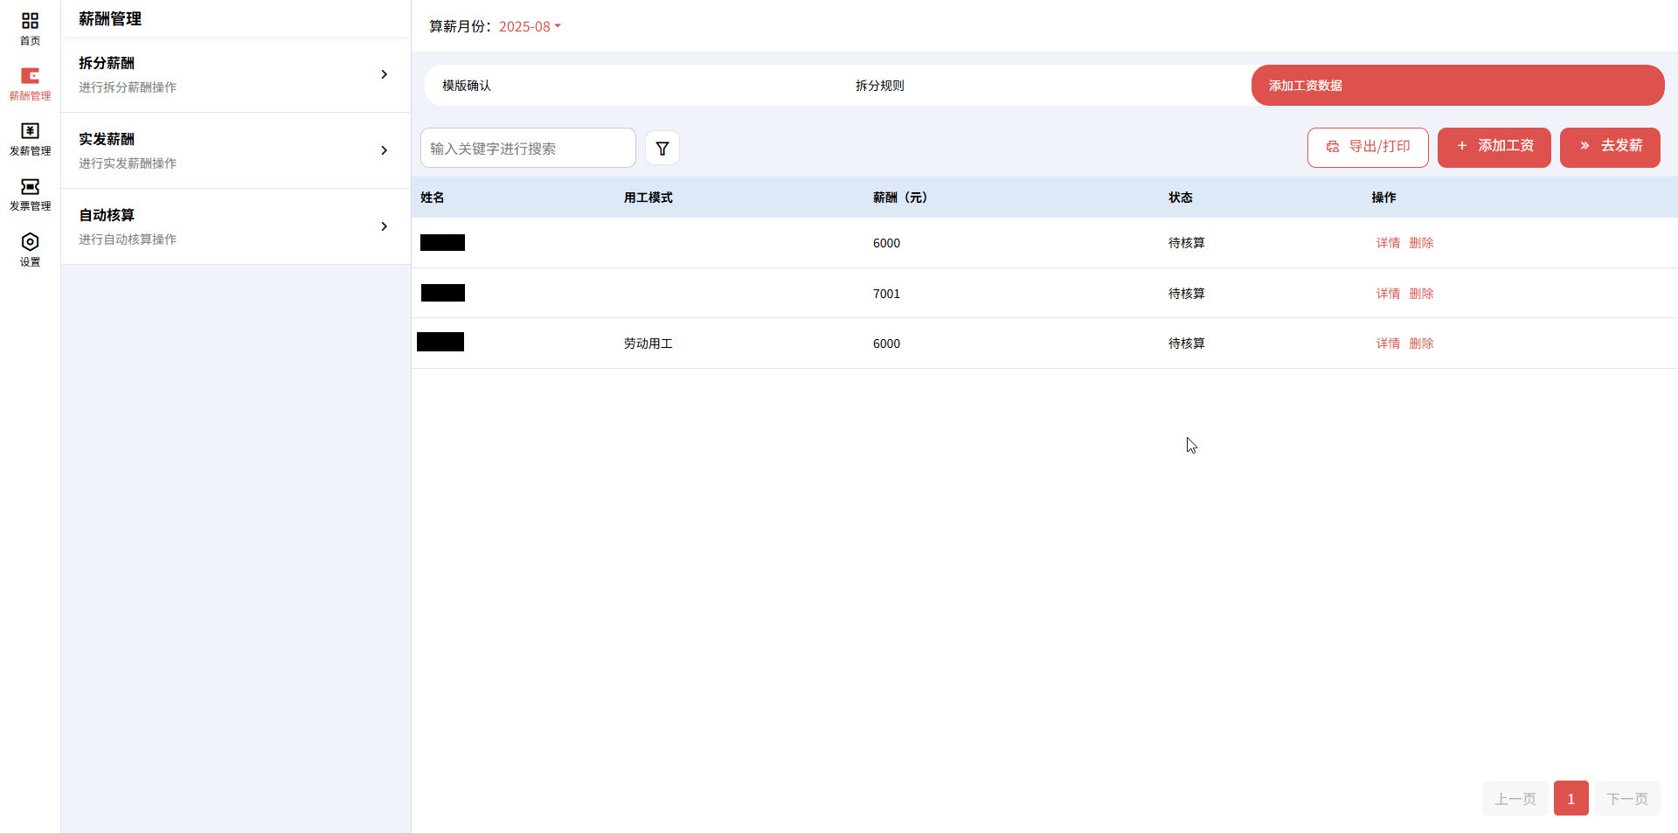
Task: Open the 算薪月份 2025-08 dropdown
Action: pos(530,27)
